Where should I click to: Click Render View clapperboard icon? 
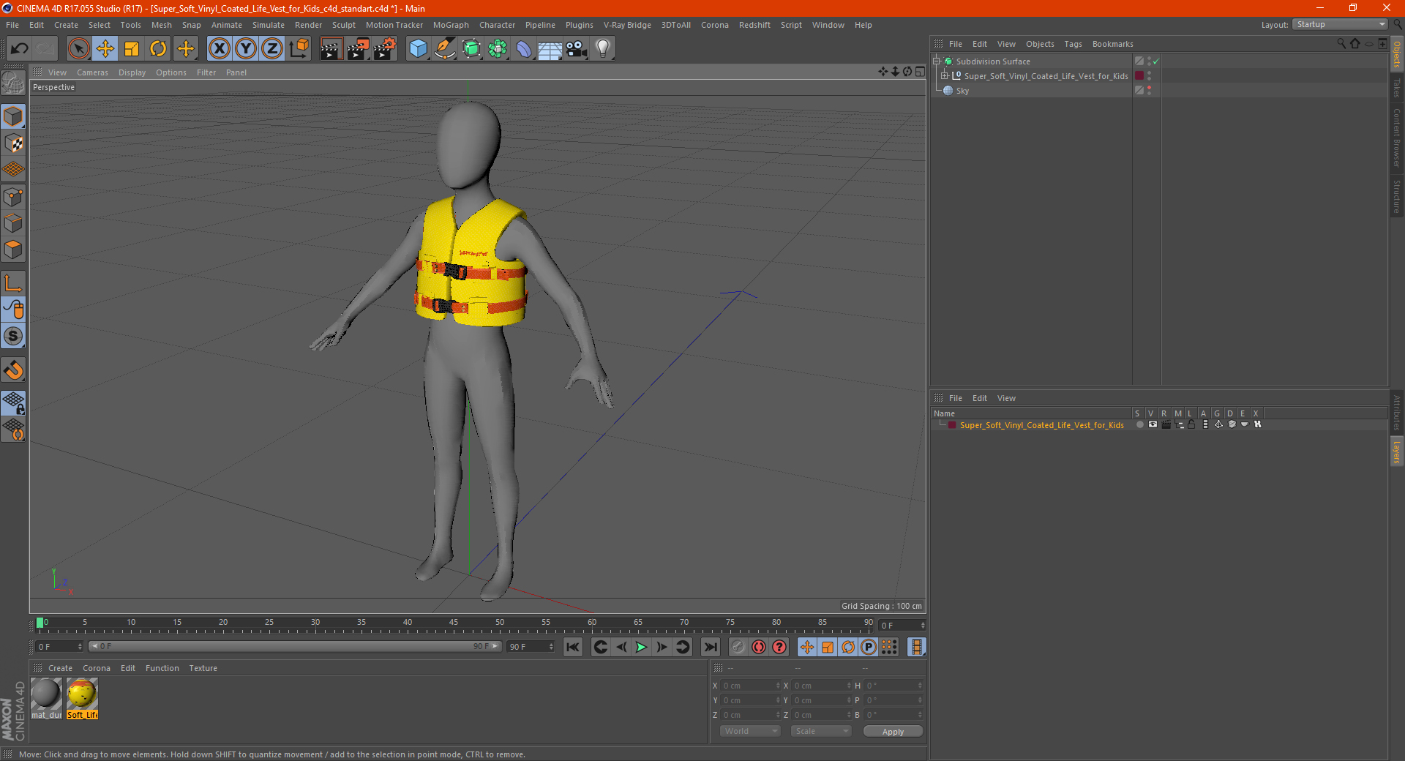point(331,49)
